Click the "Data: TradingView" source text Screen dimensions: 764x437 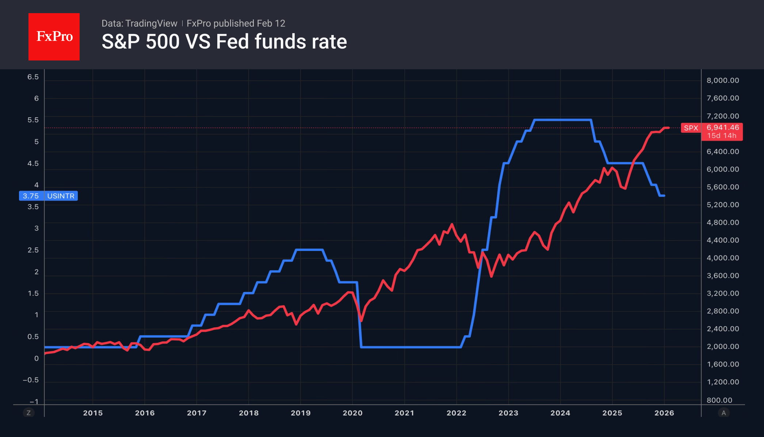coord(139,23)
